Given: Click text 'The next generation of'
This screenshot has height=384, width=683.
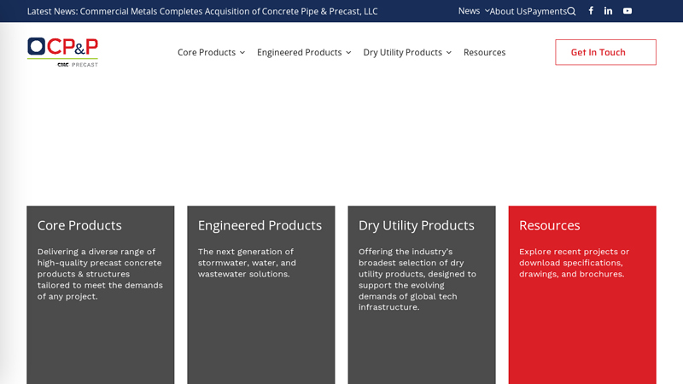Looking at the screenshot, I should pyautogui.click(x=246, y=252).
